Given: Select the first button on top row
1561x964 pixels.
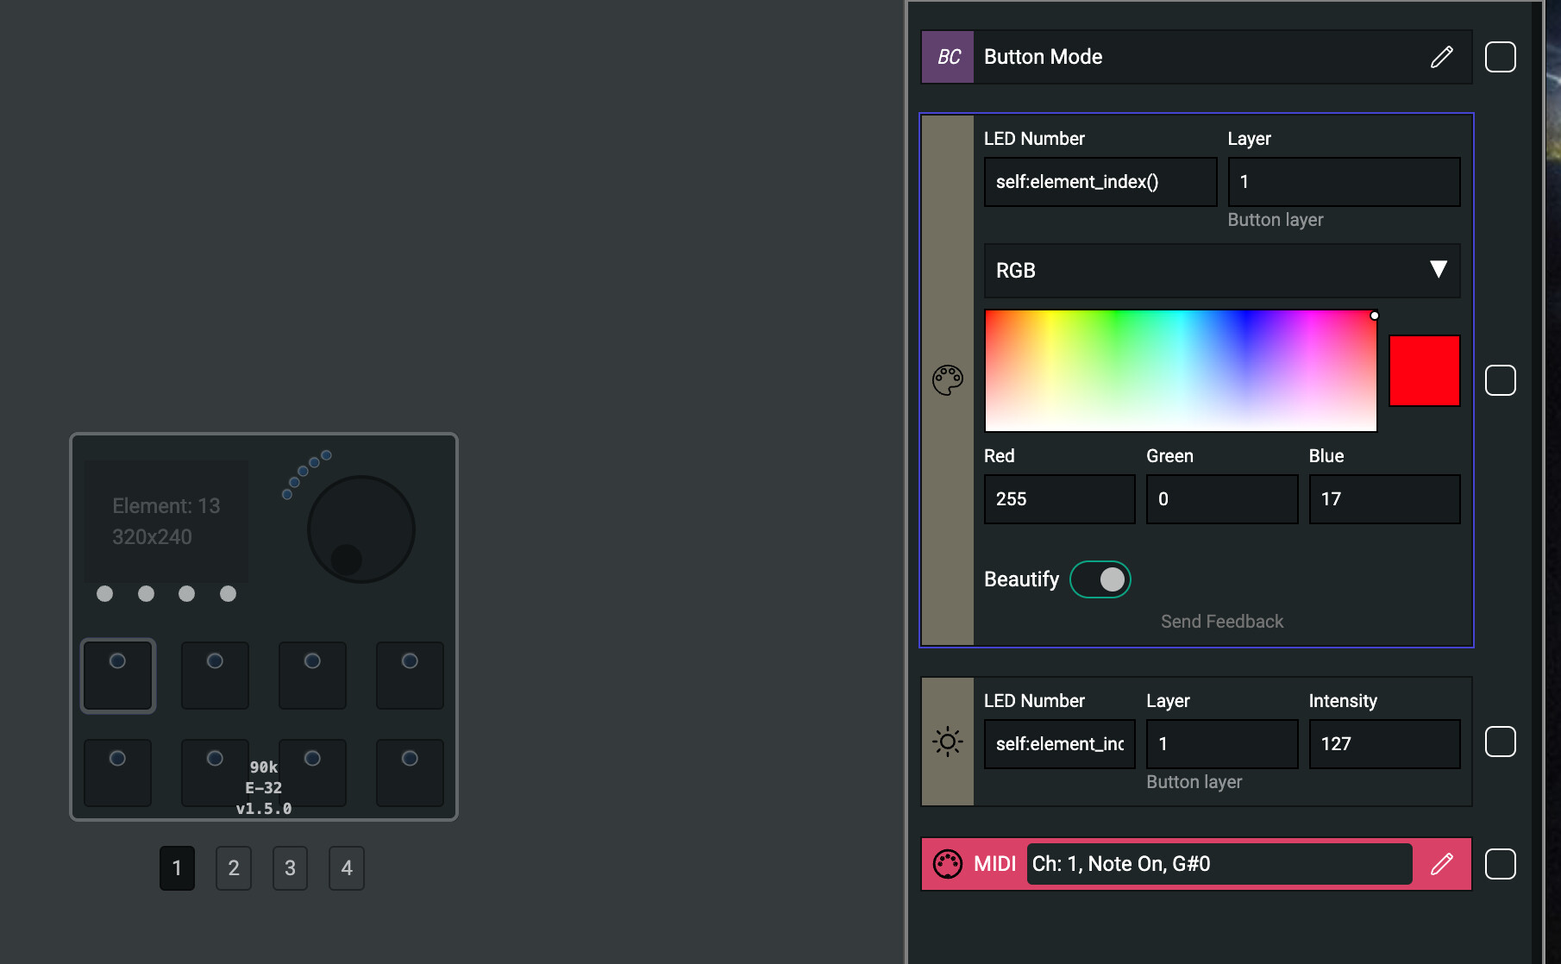Looking at the screenshot, I should point(118,675).
